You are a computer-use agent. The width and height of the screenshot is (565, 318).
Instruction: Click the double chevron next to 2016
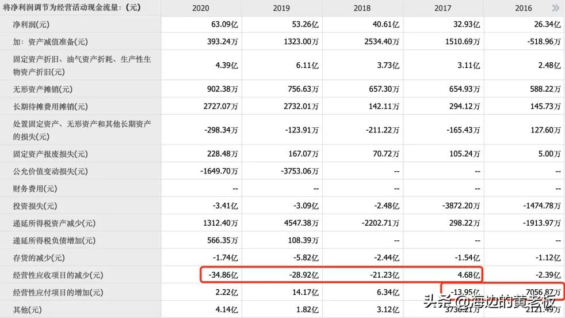pyautogui.click(x=555, y=8)
